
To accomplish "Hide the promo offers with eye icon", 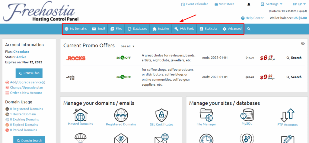I will click(303, 43).
